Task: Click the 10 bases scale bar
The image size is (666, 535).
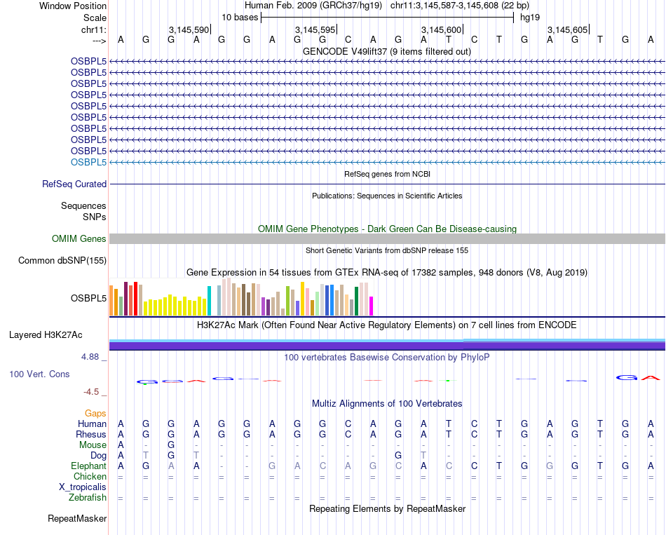Action: click(387, 18)
